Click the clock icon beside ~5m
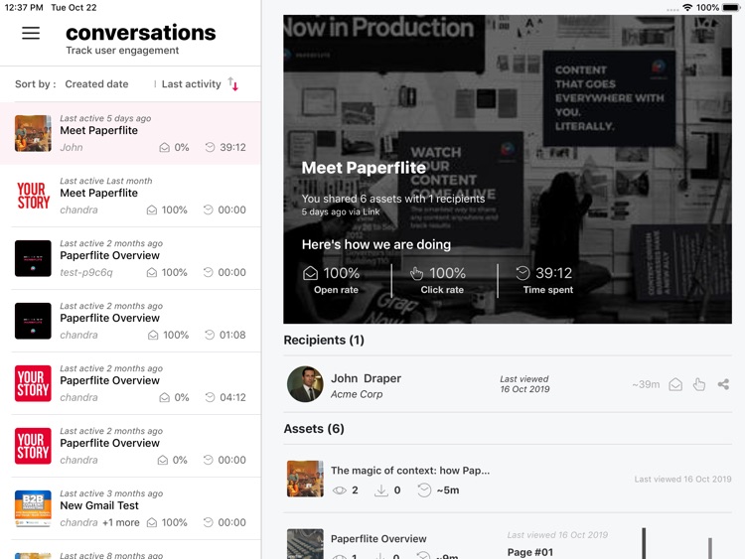This screenshot has height=559, width=745. [424, 490]
